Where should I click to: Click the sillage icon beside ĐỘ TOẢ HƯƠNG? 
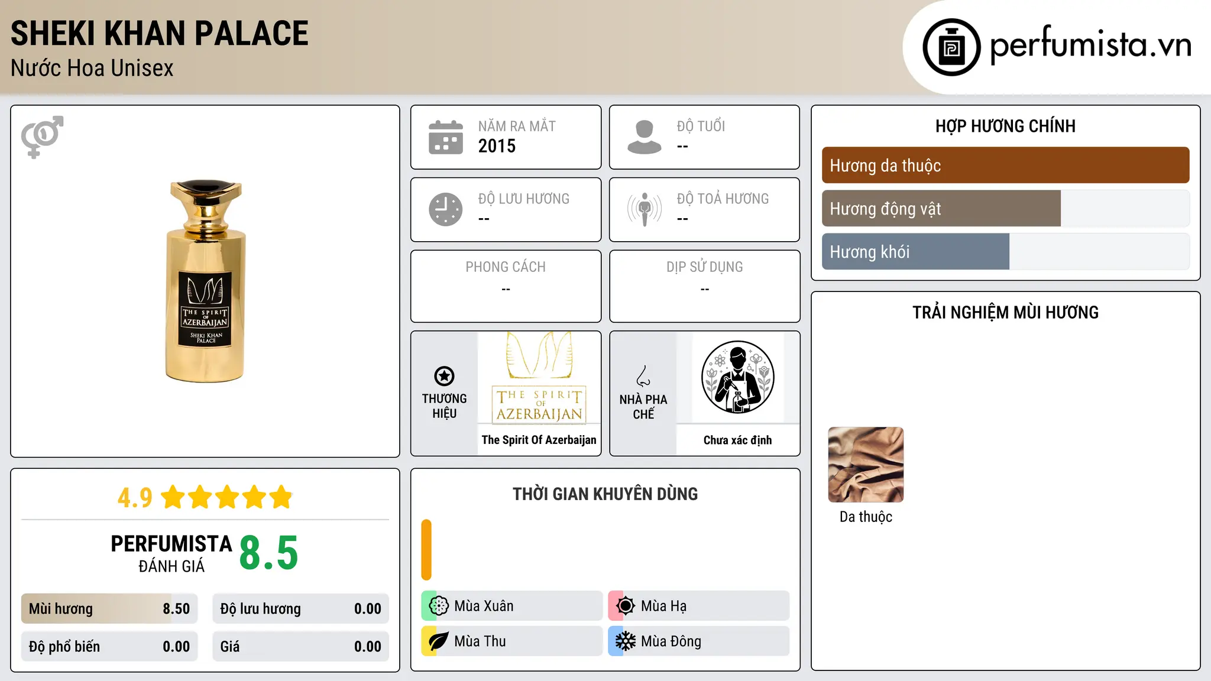(645, 209)
